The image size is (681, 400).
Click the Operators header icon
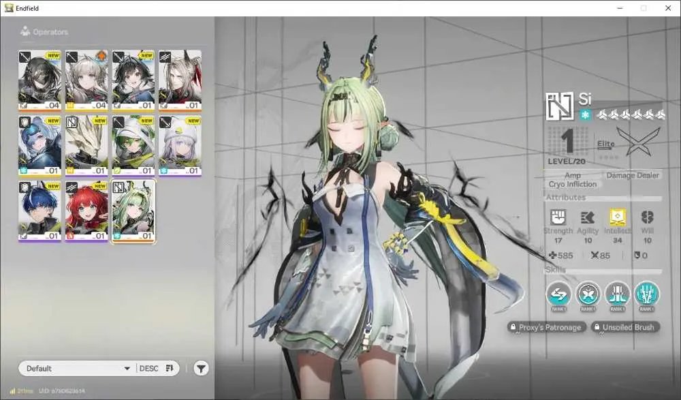(x=25, y=31)
